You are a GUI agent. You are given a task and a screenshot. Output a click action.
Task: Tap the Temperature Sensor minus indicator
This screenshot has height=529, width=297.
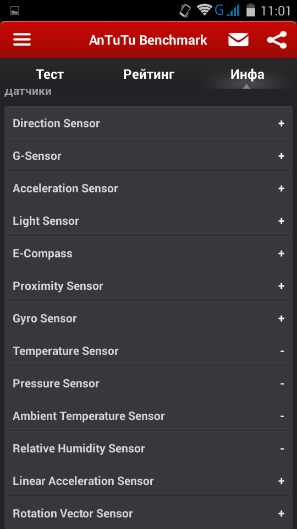(282, 351)
